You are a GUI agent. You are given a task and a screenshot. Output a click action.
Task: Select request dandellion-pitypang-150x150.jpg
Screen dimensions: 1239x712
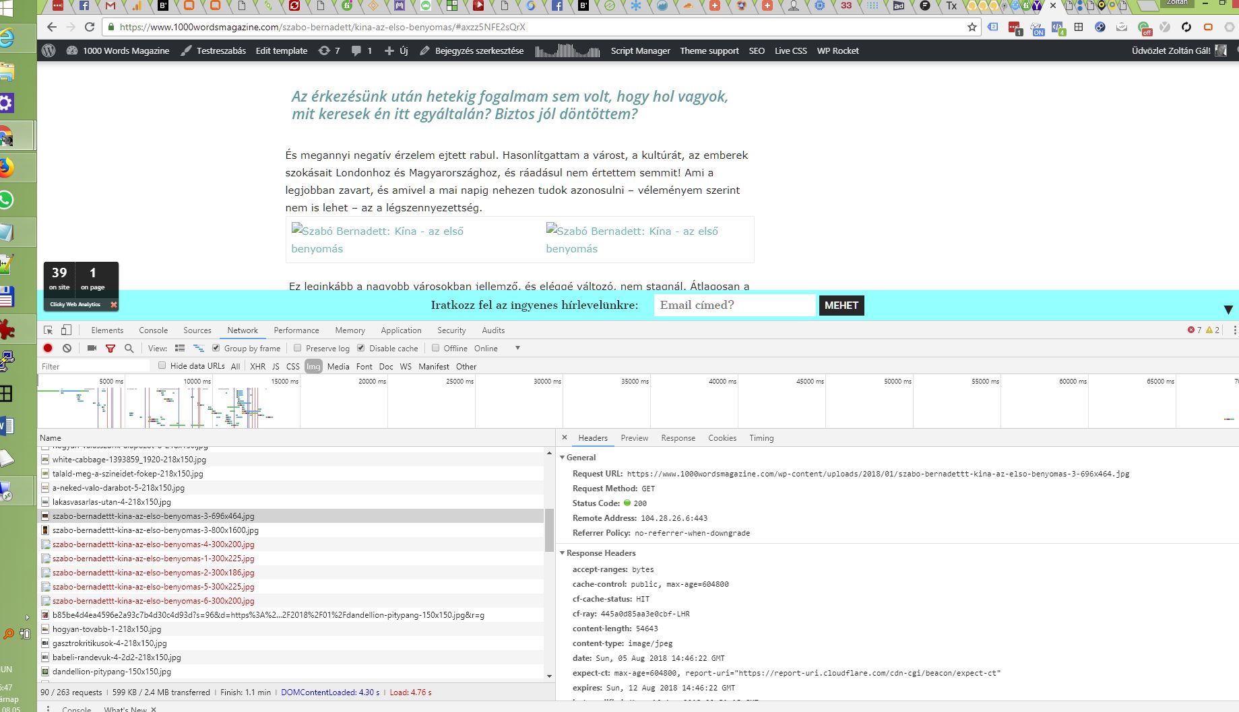click(x=290, y=671)
